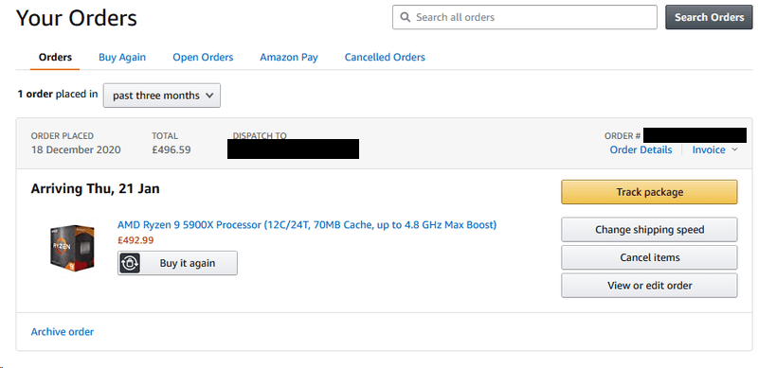
Task: Click the Cancel items button
Action: click(x=649, y=257)
